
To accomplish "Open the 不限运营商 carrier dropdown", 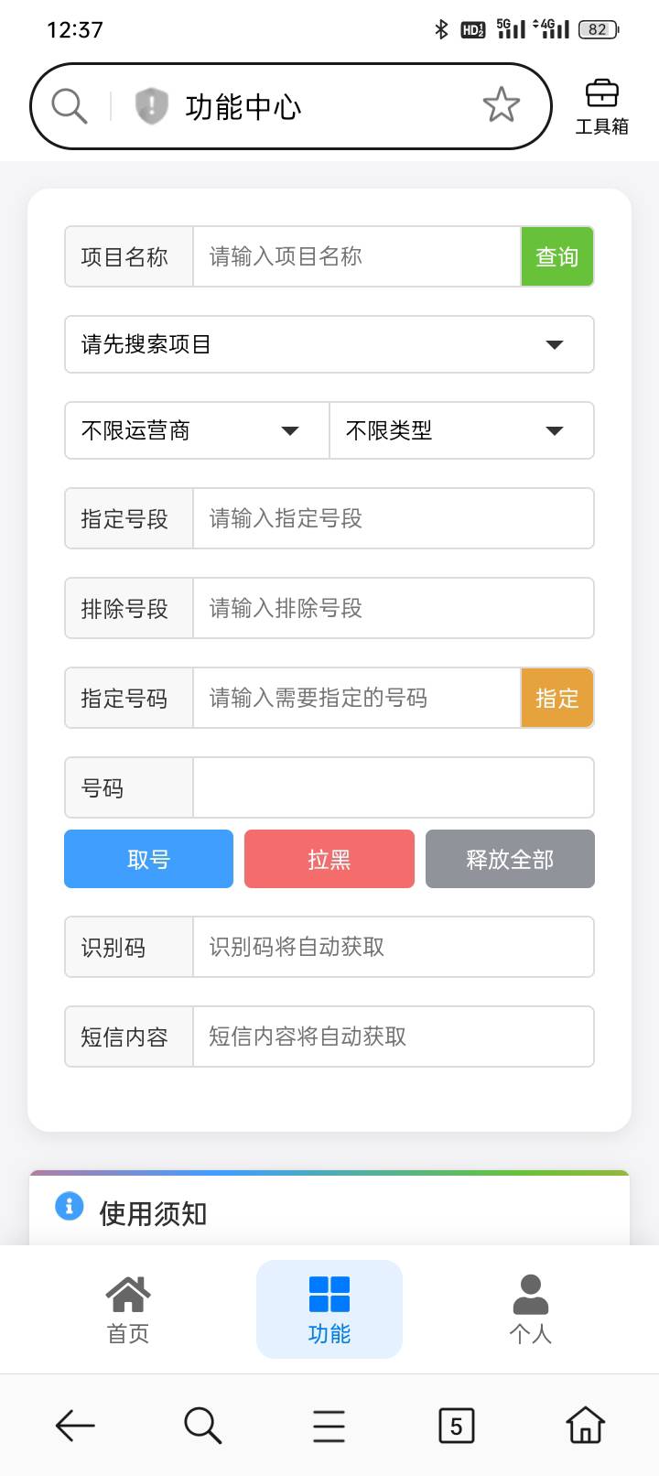I will [x=197, y=430].
